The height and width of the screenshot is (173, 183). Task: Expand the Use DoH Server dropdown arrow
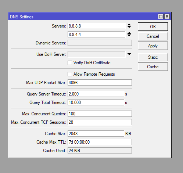[129, 54]
